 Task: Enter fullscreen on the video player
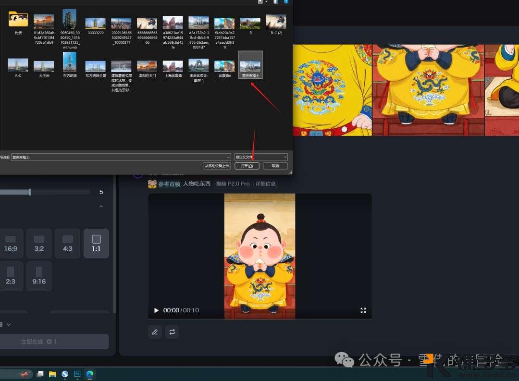tap(363, 310)
